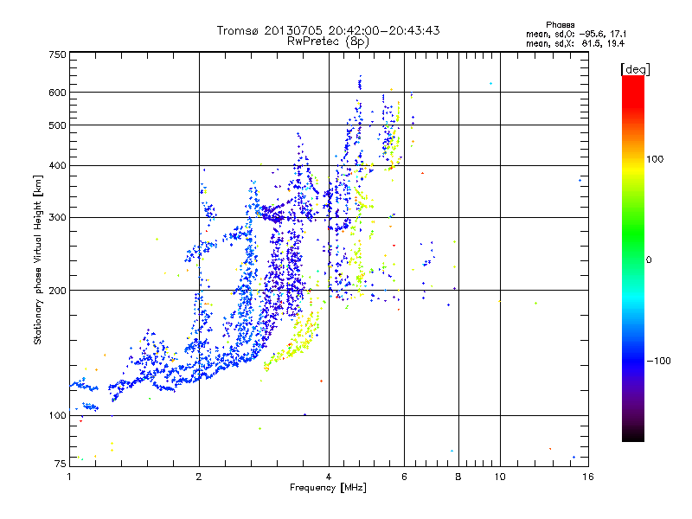Click the 'RwPretec (8p)' subtitle
Screen dimensions: 692x519
pos(328,42)
